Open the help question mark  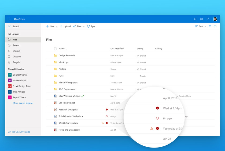click(x=208, y=19)
